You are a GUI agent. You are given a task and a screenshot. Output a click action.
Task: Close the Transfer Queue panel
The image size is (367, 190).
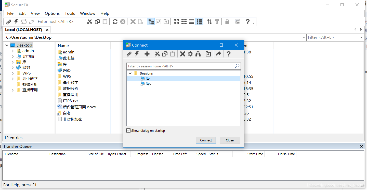pyautogui.click(x=361, y=147)
